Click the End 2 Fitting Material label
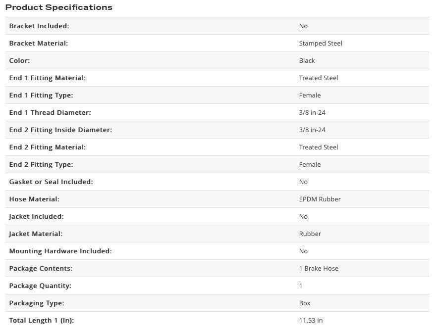This screenshot has height=334, width=437. [x=47, y=147]
